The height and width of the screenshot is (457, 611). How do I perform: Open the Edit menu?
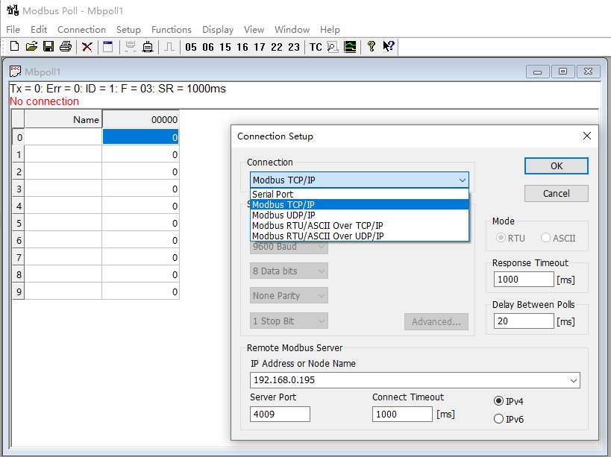click(39, 30)
